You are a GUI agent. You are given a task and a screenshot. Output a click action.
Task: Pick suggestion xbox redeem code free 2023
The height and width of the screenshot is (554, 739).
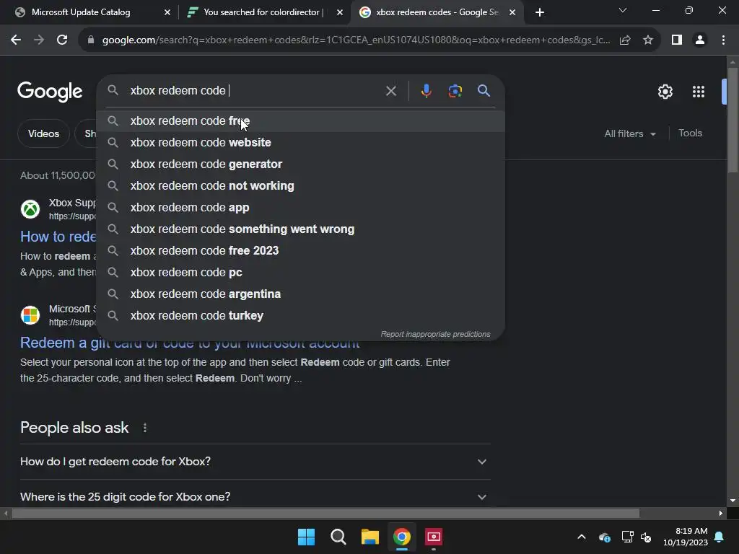300,250
